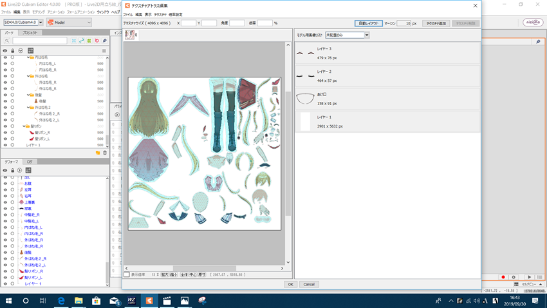
Task: Click the pen icon in far right panel
Action: 538,41
